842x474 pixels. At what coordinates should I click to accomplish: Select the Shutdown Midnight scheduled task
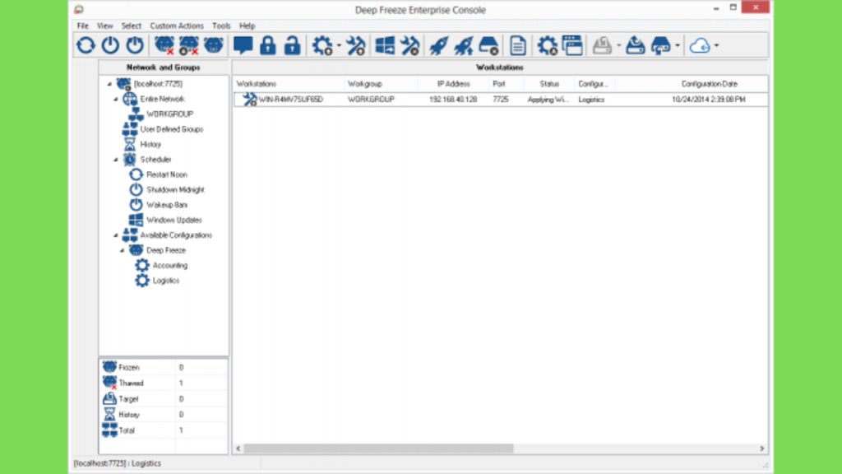(x=175, y=190)
